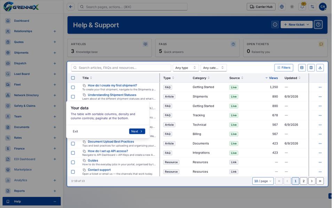Sort the table by Views column

[272, 78]
